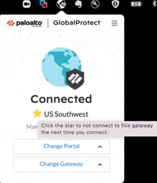Select the US Southwest gateway name

click(x=66, y=114)
